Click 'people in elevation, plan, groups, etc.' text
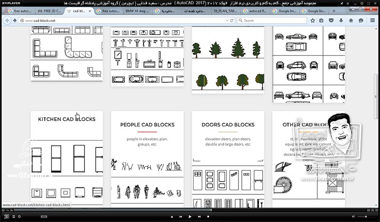380x222 pixels. coord(147,142)
